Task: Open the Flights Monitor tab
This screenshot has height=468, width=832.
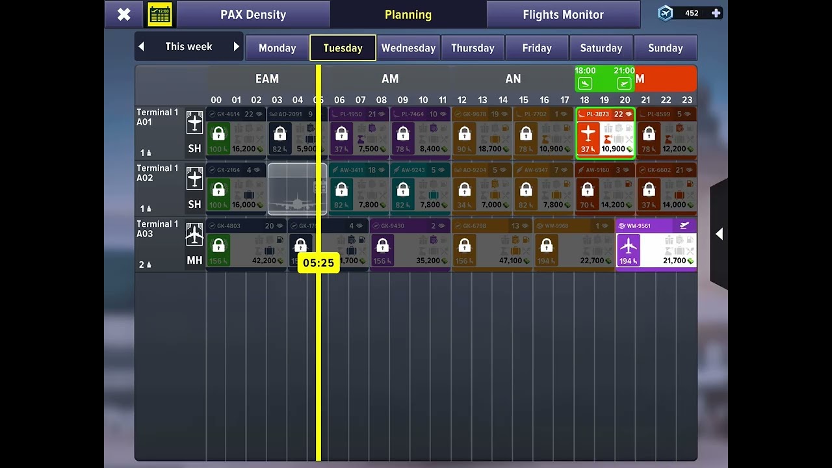Action: tap(563, 14)
